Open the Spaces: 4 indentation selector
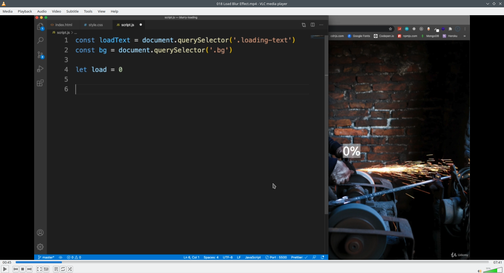Image resolution: width=504 pixels, height=273 pixels. 211,257
